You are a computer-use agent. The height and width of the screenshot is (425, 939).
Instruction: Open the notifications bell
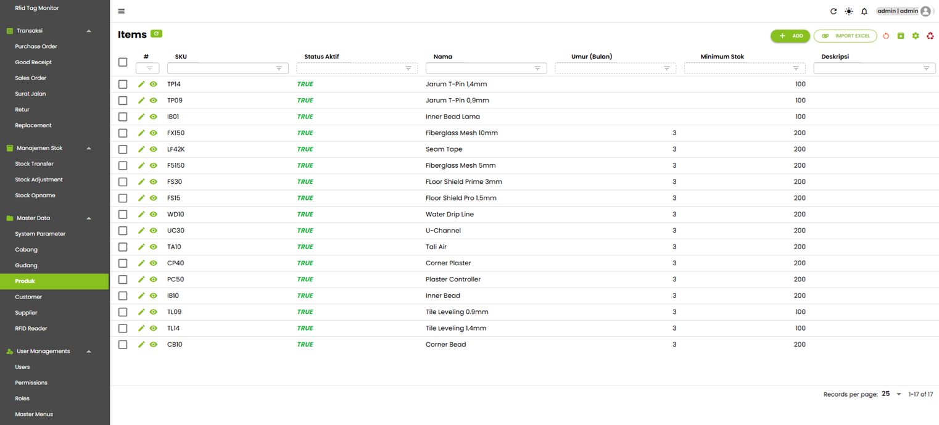pyautogui.click(x=864, y=11)
